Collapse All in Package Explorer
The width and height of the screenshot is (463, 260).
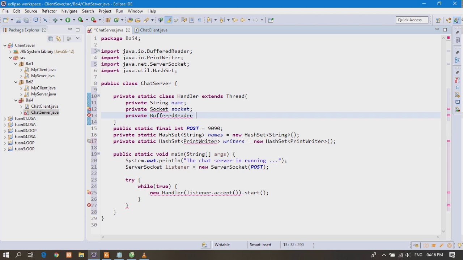pos(51,39)
